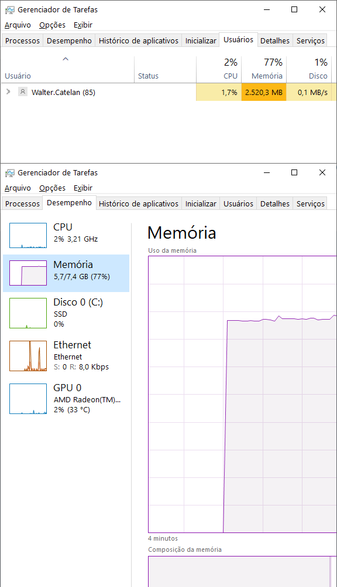Switch to Detalhes tab in top window
This screenshot has height=587, width=337.
[x=275, y=41]
